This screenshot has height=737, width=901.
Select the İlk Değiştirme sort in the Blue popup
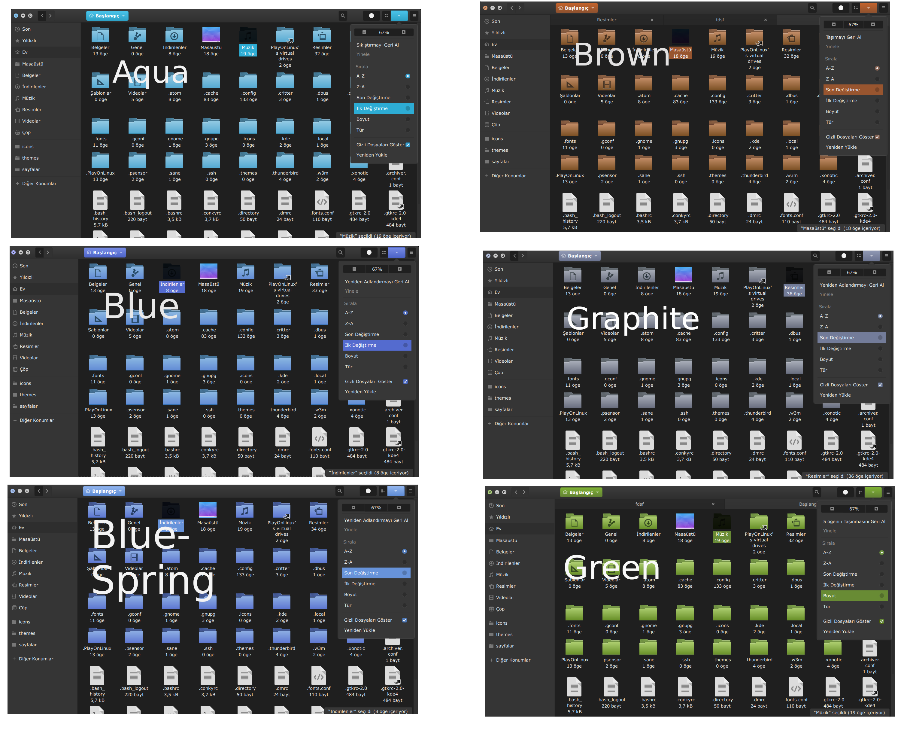(376, 345)
